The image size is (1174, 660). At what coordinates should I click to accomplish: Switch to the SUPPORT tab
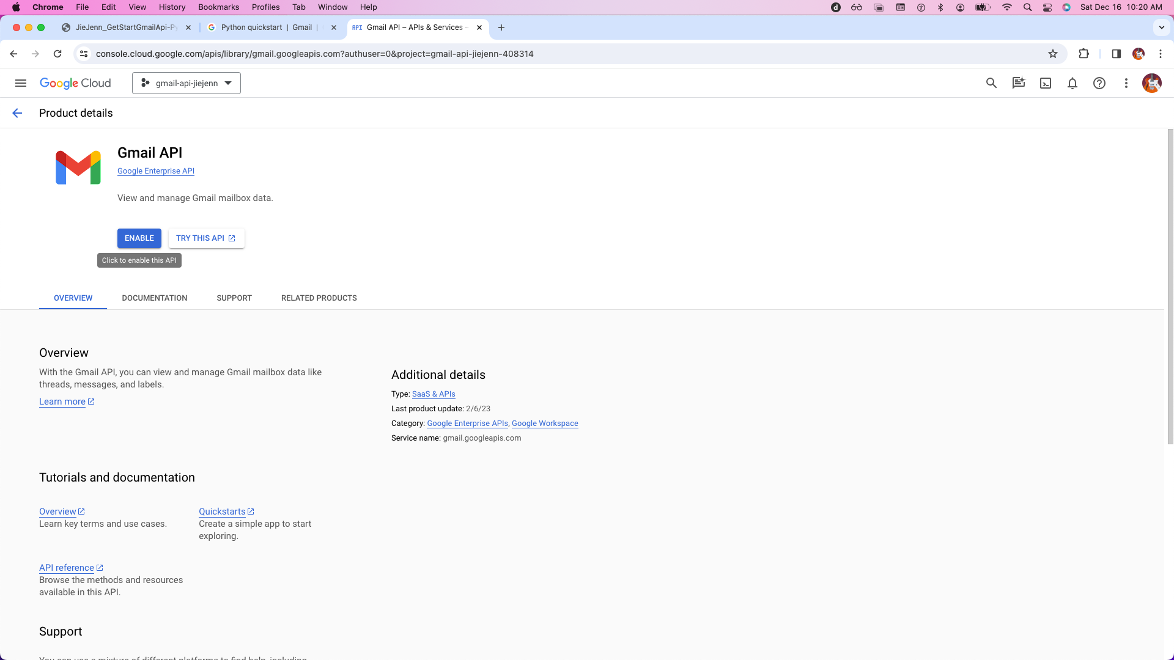click(234, 298)
